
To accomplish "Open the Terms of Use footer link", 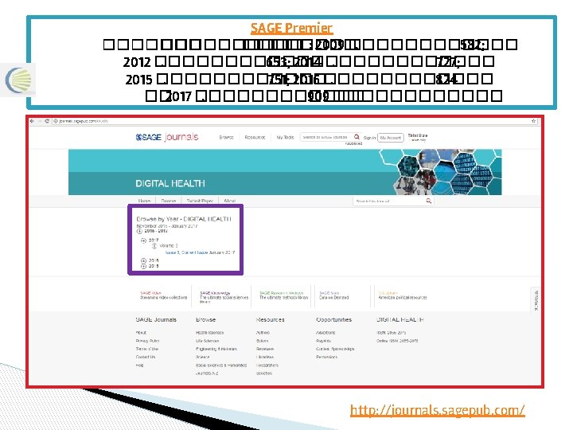I will [147, 349].
